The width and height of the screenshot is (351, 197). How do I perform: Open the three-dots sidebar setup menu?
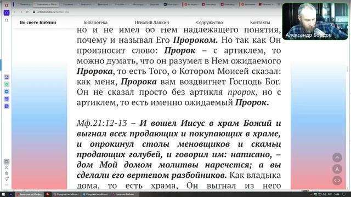(7, 185)
